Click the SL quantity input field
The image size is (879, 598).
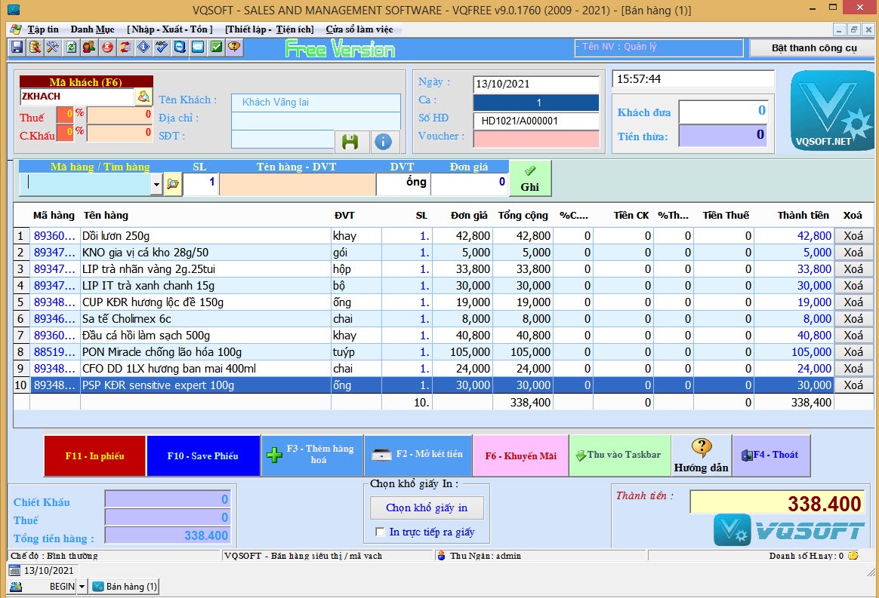click(200, 184)
